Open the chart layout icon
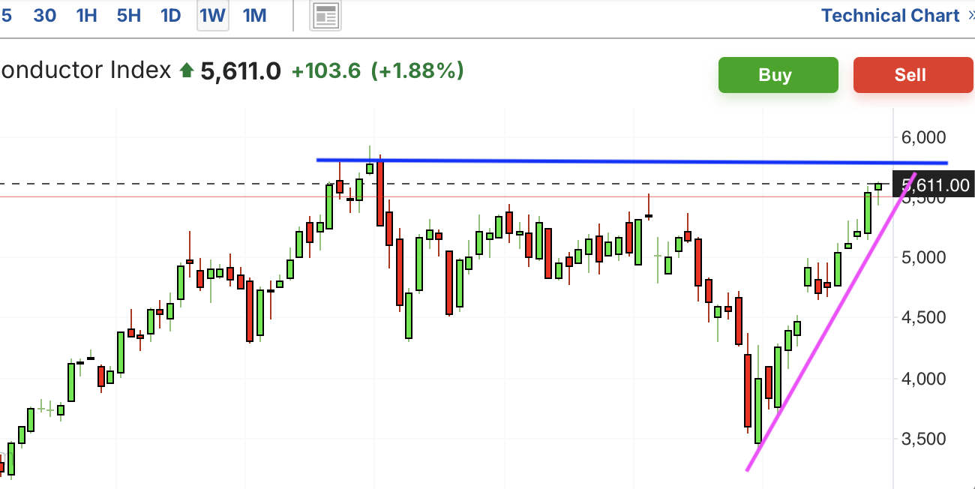975x489 pixels. tap(326, 16)
